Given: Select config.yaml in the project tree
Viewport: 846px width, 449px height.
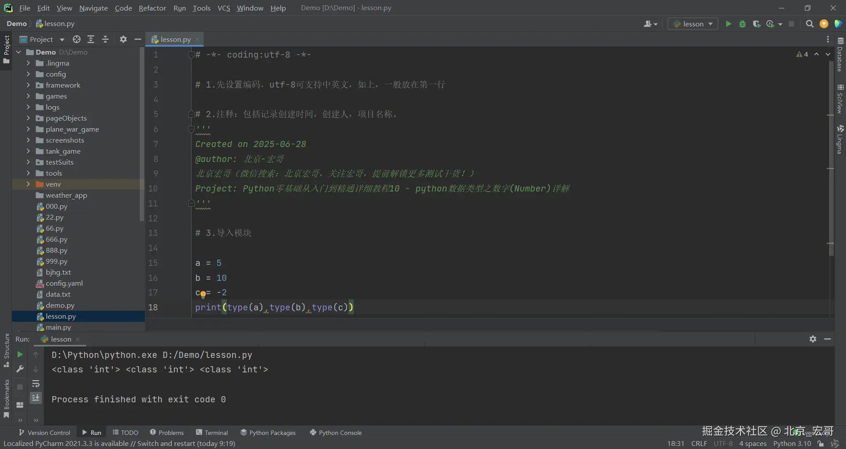Looking at the screenshot, I should coord(64,283).
